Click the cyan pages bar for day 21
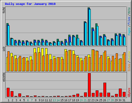Image resolution: width=132 pixels, height=103 pixels. tap(86, 34)
